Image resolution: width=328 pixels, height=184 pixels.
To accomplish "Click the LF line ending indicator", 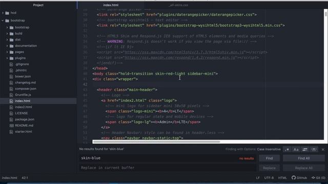I will click(x=258, y=178).
